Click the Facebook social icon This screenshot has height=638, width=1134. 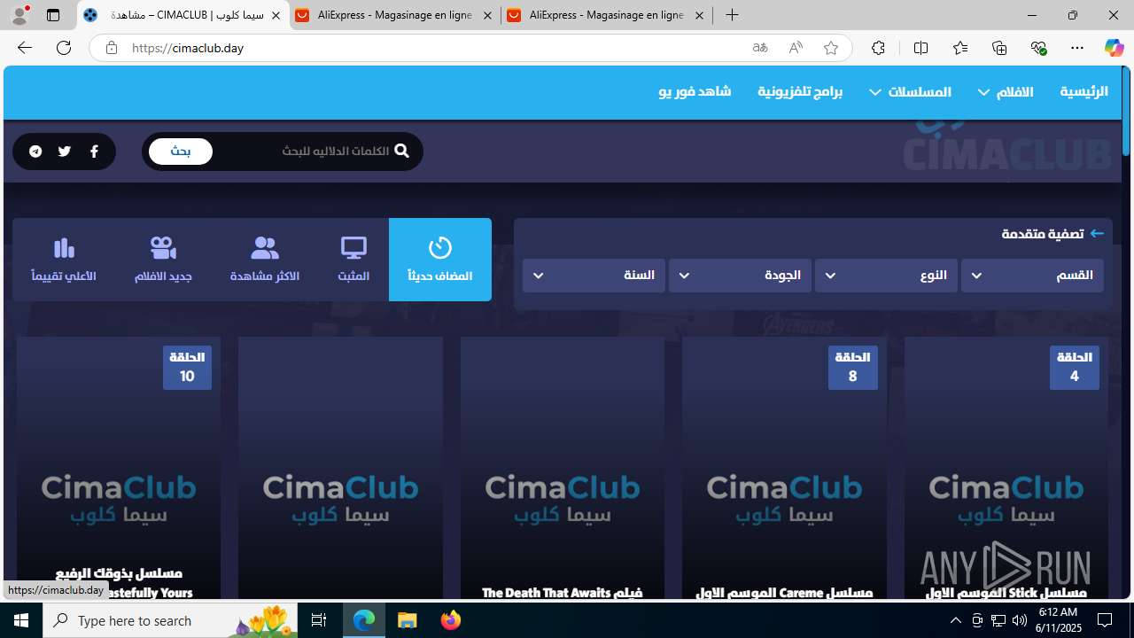click(94, 152)
